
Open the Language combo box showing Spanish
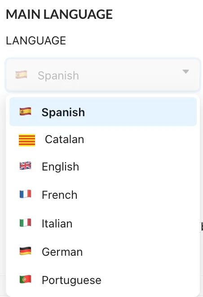pyautogui.click(x=103, y=74)
